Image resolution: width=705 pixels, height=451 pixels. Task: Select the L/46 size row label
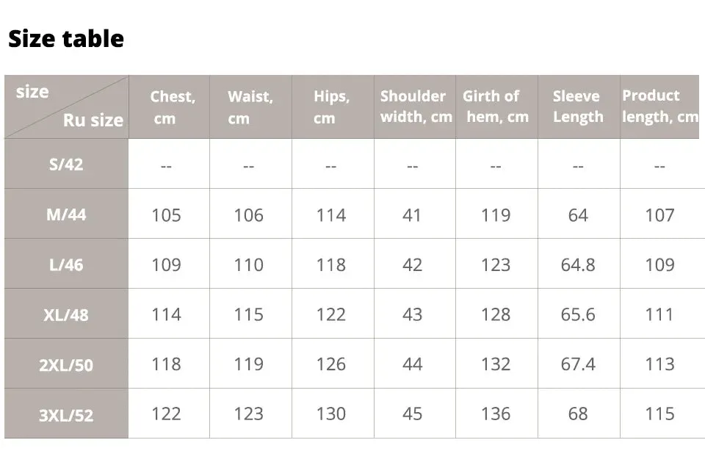click(x=67, y=264)
